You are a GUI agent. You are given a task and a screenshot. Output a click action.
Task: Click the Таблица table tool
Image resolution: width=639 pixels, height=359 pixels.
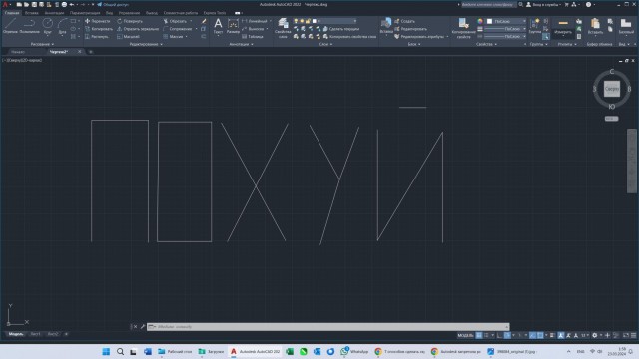[253, 37]
